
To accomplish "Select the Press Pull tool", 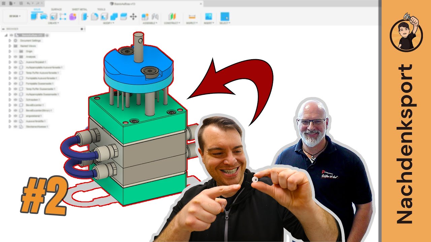I will (x=85, y=16).
